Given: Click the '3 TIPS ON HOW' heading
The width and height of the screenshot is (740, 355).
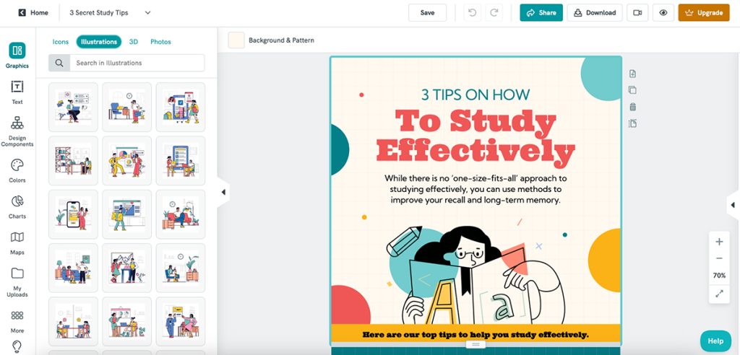Looking at the screenshot, I should pyautogui.click(x=476, y=95).
